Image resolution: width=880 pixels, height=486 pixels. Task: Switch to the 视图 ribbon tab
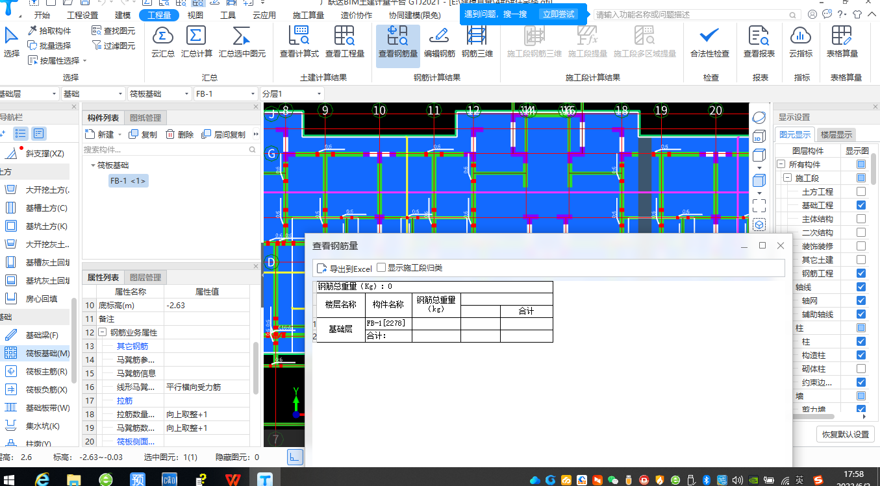click(195, 15)
